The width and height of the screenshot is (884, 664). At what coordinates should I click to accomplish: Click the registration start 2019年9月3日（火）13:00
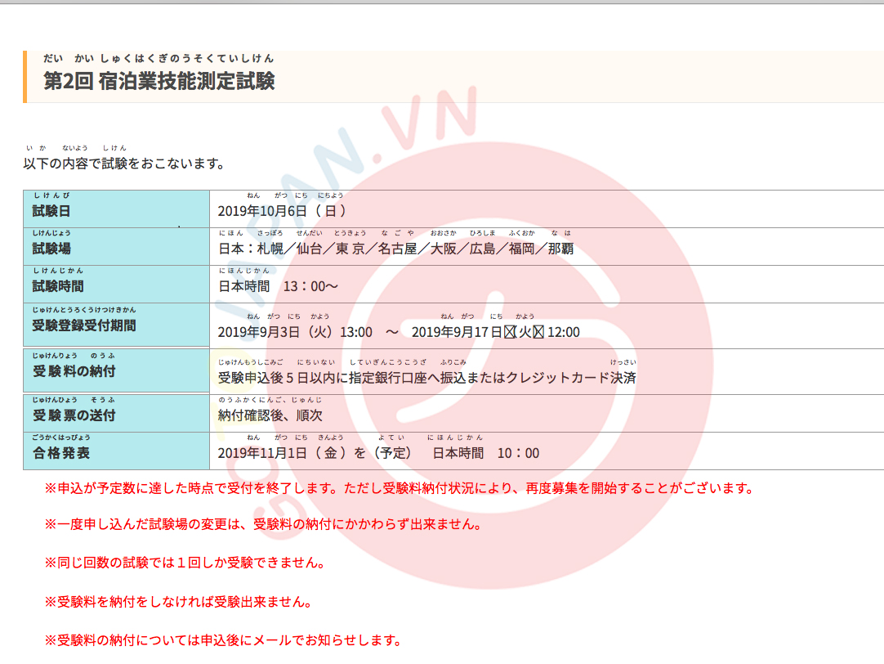(x=295, y=332)
